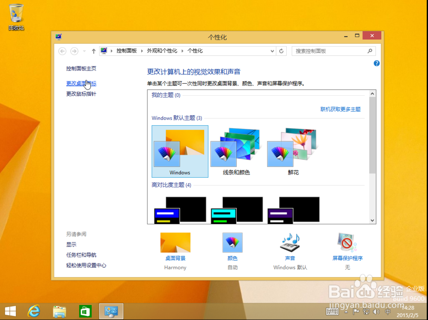Screen dimensions: 428x320
Task: Open 更改桌面图标 in the left sidebar
Action: coord(81,84)
